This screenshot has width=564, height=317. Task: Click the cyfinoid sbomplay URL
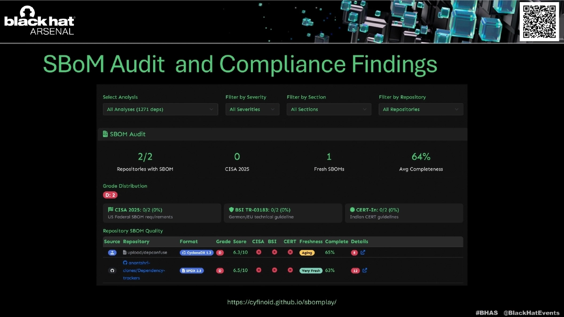(x=282, y=302)
